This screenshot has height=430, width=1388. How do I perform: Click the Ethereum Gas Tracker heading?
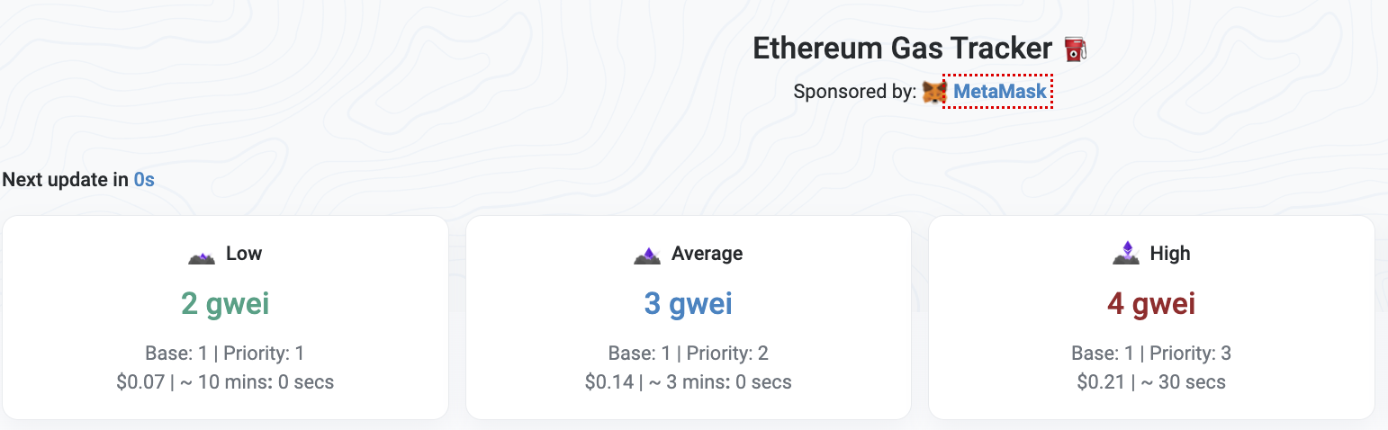902,49
